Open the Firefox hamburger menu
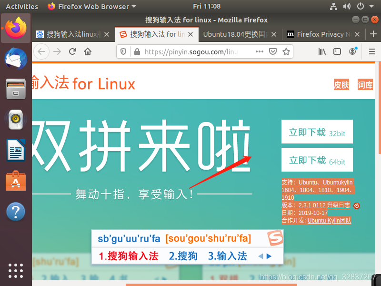The height and width of the screenshot is (286, 381). [372, 51]
